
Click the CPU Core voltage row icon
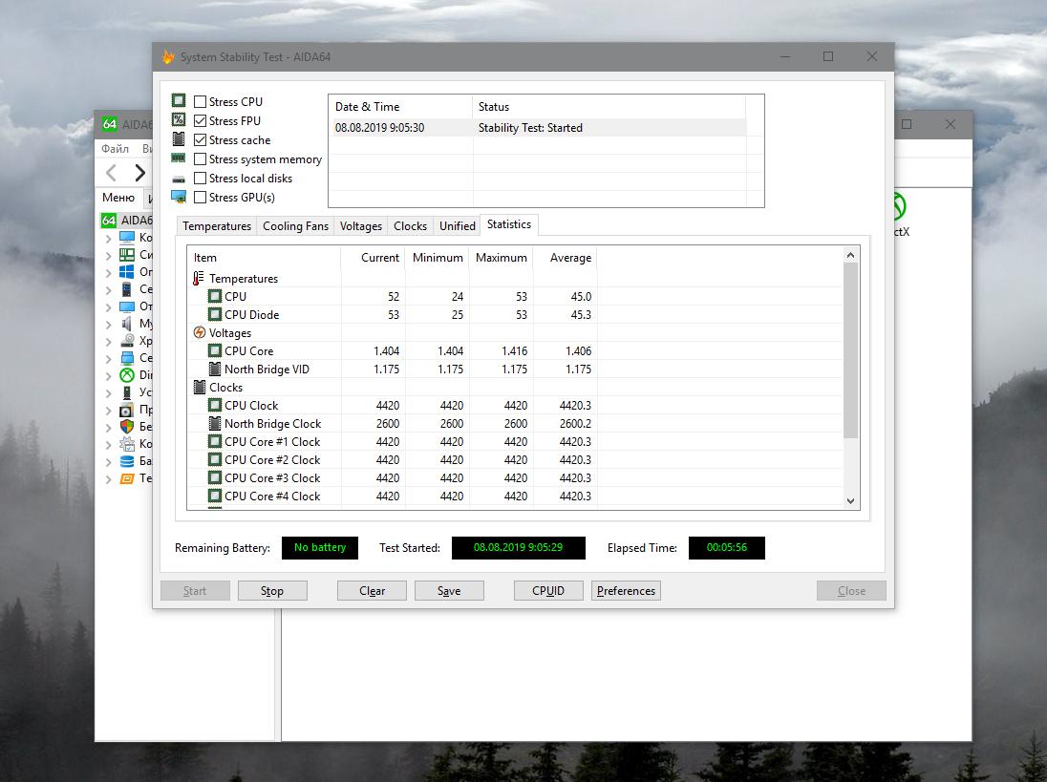(x=215, y=351)
